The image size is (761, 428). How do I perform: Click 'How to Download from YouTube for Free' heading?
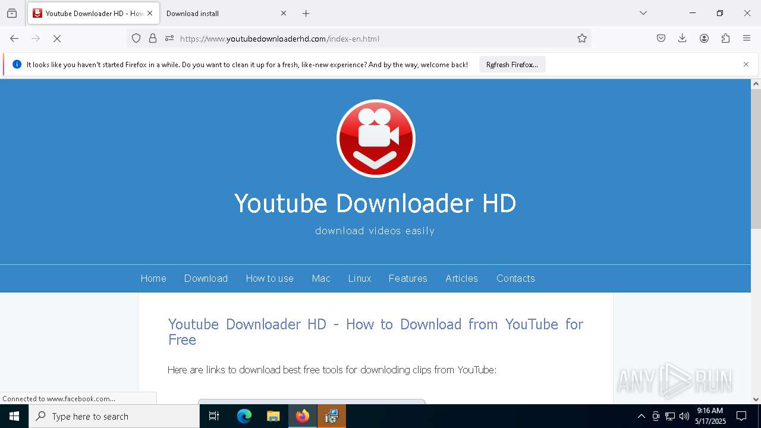click(x=376, y=332)
